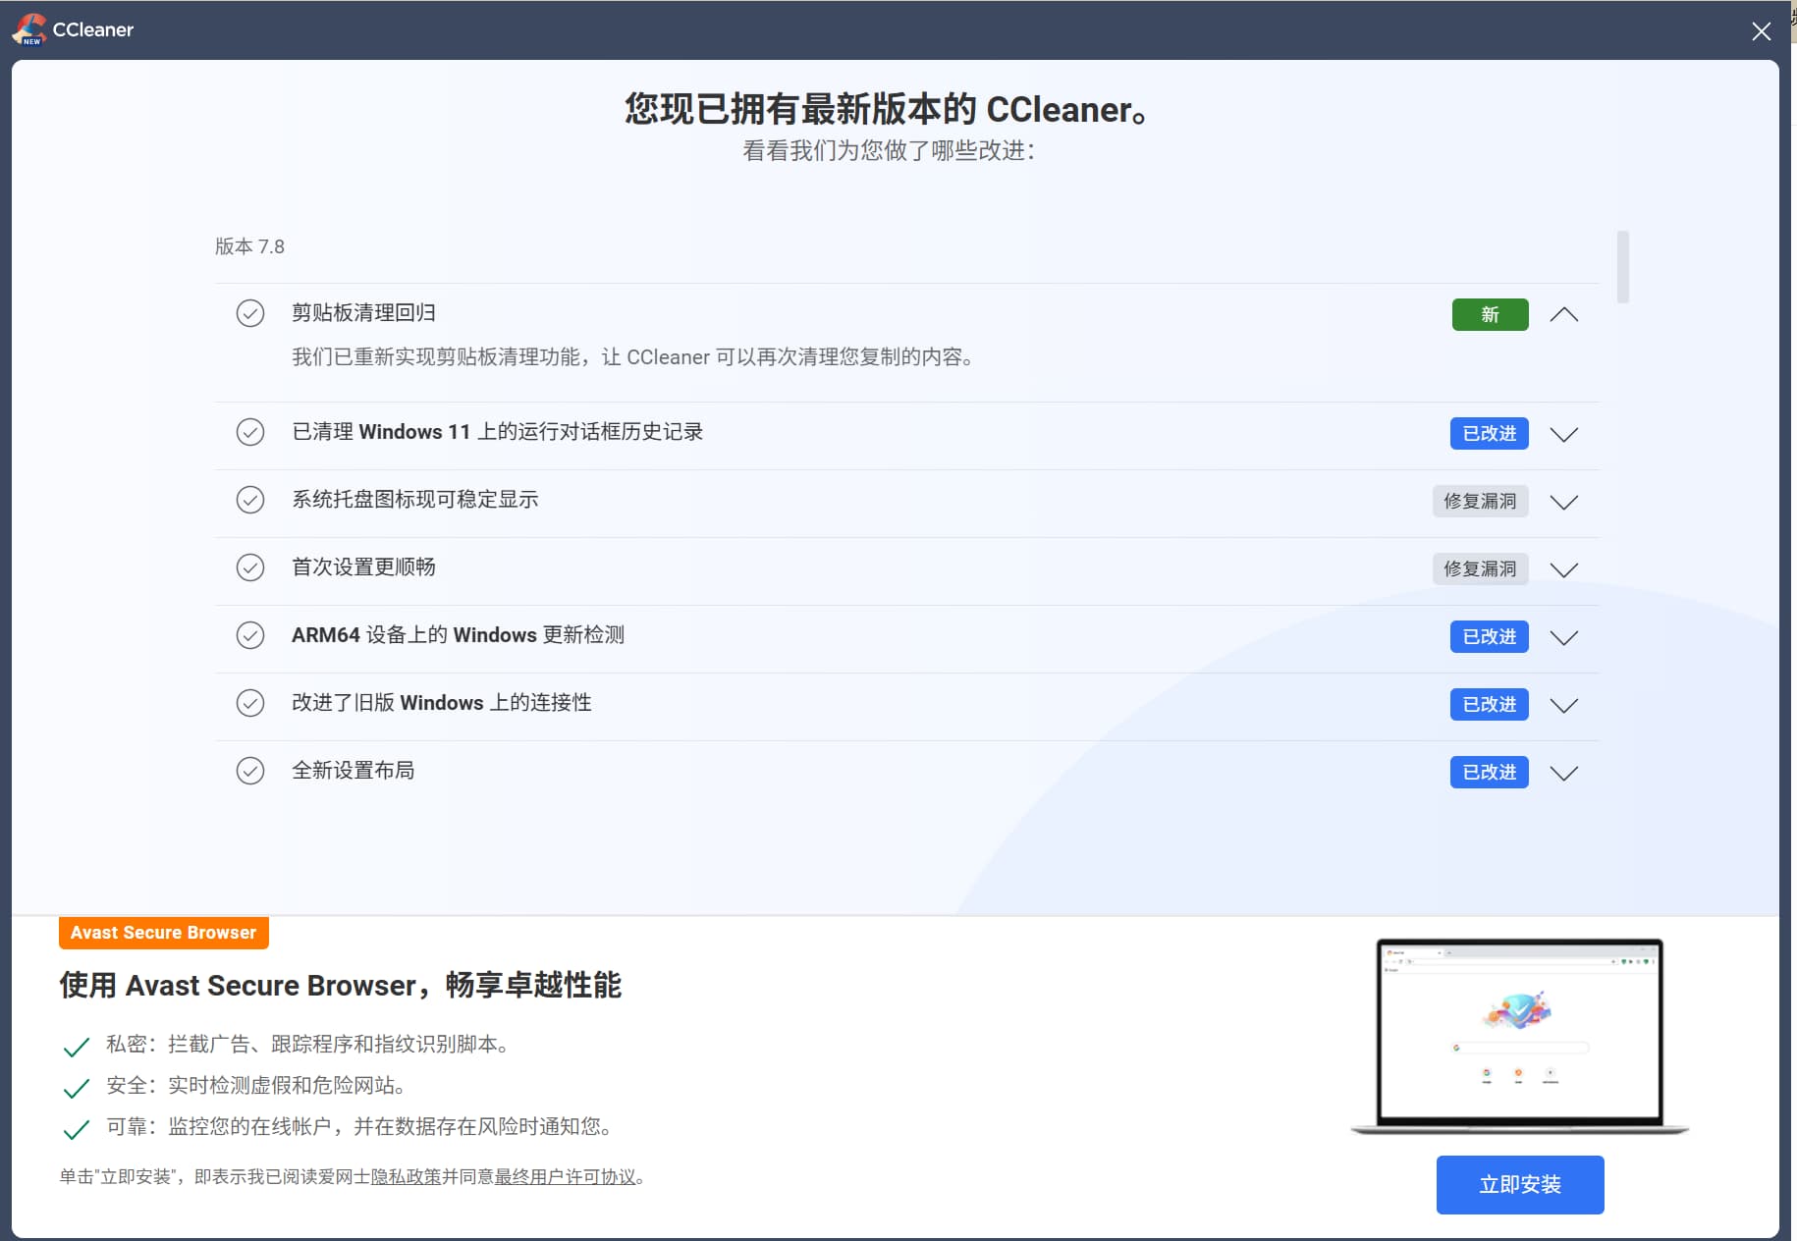Click the Avast Secure Browser orange label
1797x1241 pixels.
(x=164, y=933)
